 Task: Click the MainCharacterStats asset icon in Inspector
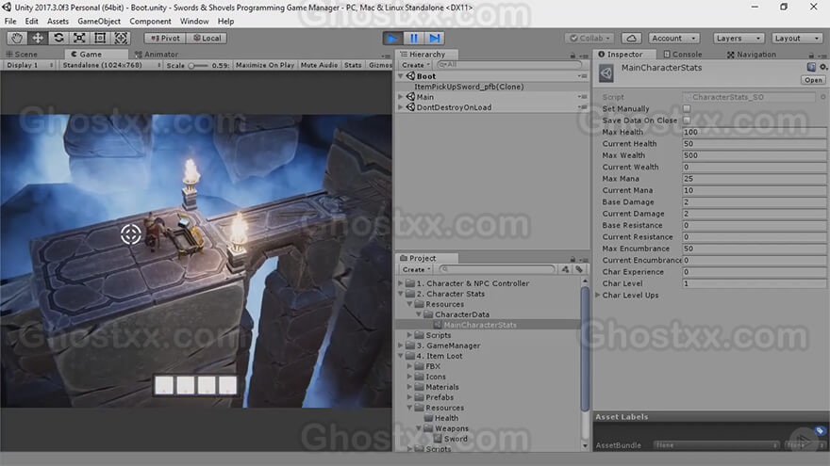point(606,72)
